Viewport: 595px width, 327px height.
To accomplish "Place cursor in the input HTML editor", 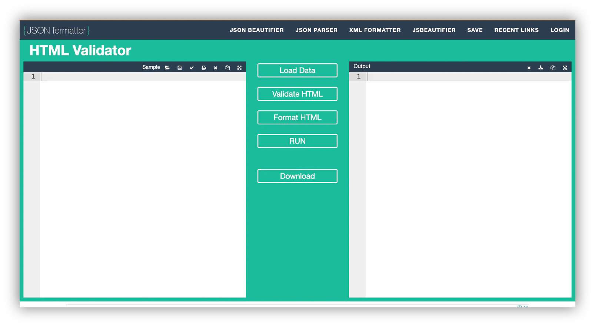I will click(x=143, y=185).
